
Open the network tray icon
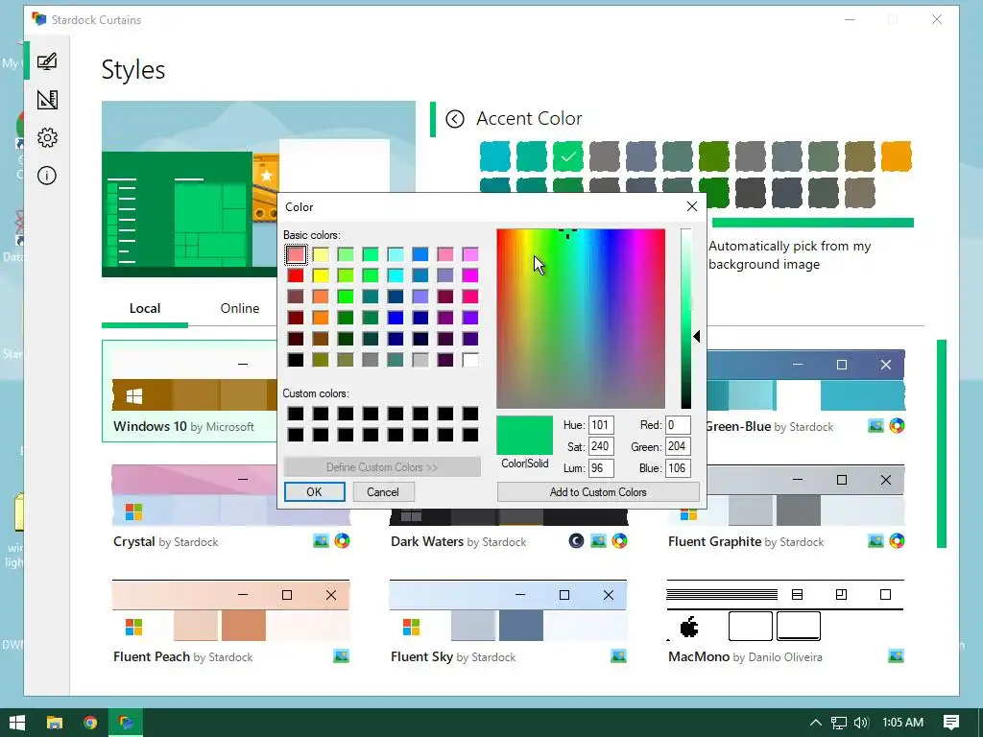[839, 723]
